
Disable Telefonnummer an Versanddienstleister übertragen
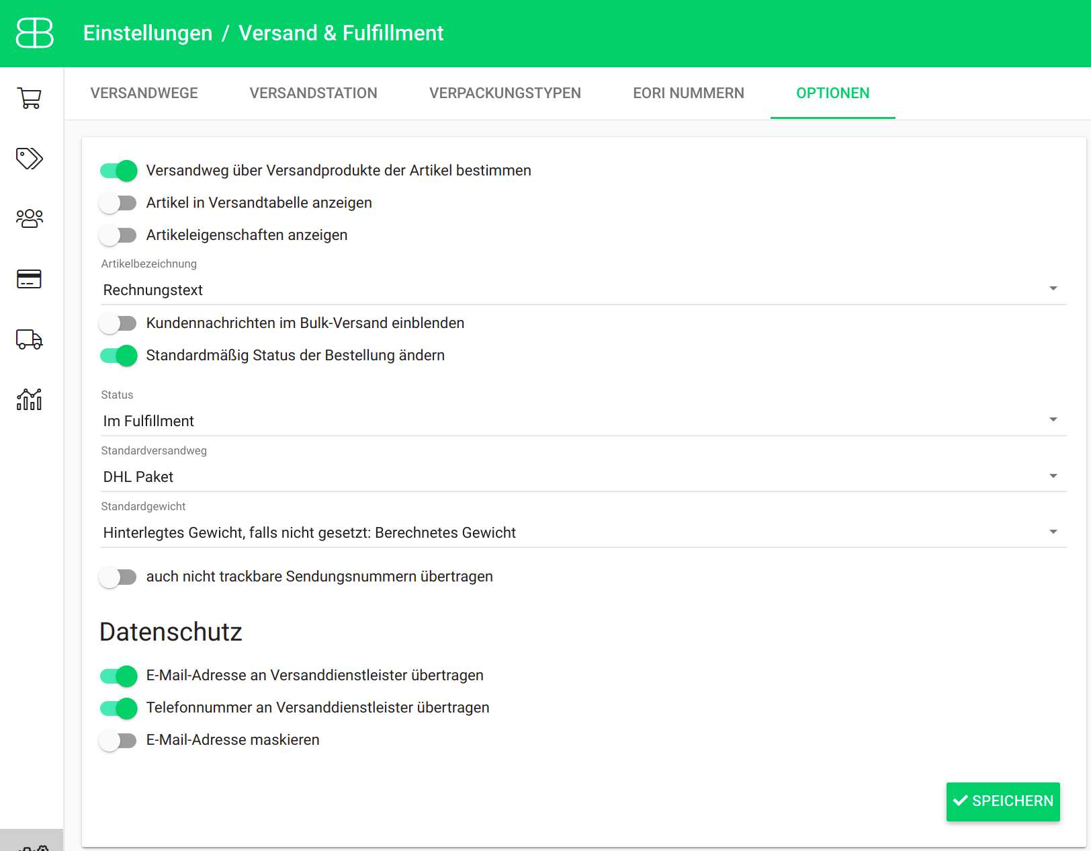click(x=119, y=708)
